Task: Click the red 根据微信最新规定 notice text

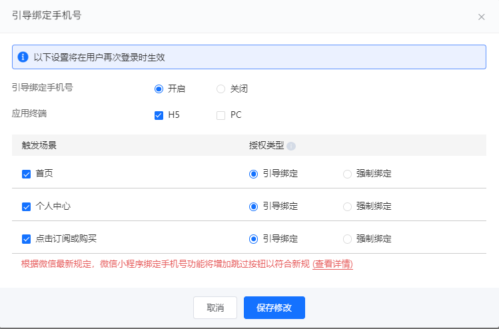Action: pos(165,264)
